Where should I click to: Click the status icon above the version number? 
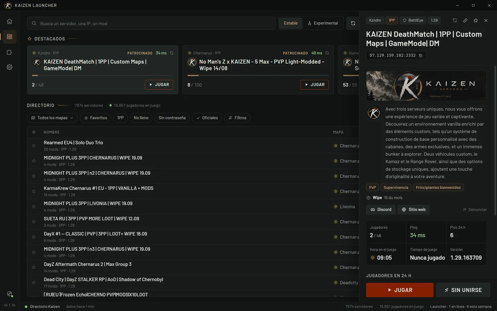point(10,294)
